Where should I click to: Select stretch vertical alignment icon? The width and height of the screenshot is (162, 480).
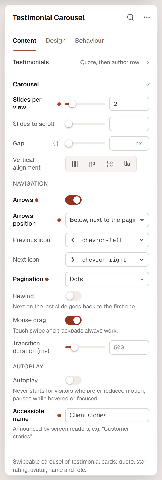pos(75,164)
